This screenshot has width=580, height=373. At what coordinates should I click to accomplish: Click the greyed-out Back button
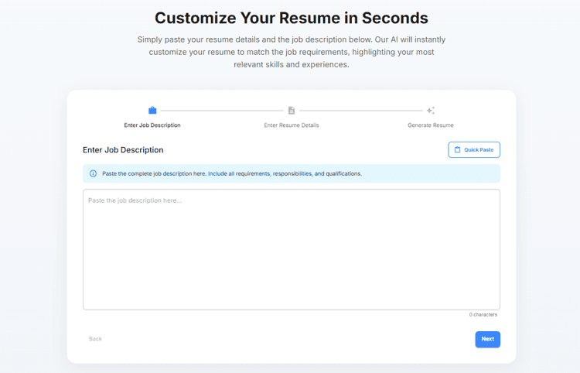(95, 339)
